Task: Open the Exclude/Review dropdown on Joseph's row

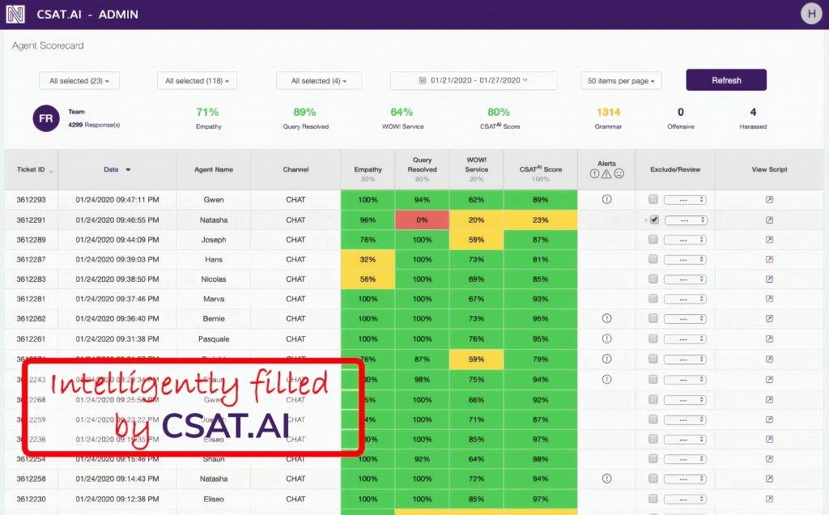Action: pyautogui.click(x=684, y=240)
